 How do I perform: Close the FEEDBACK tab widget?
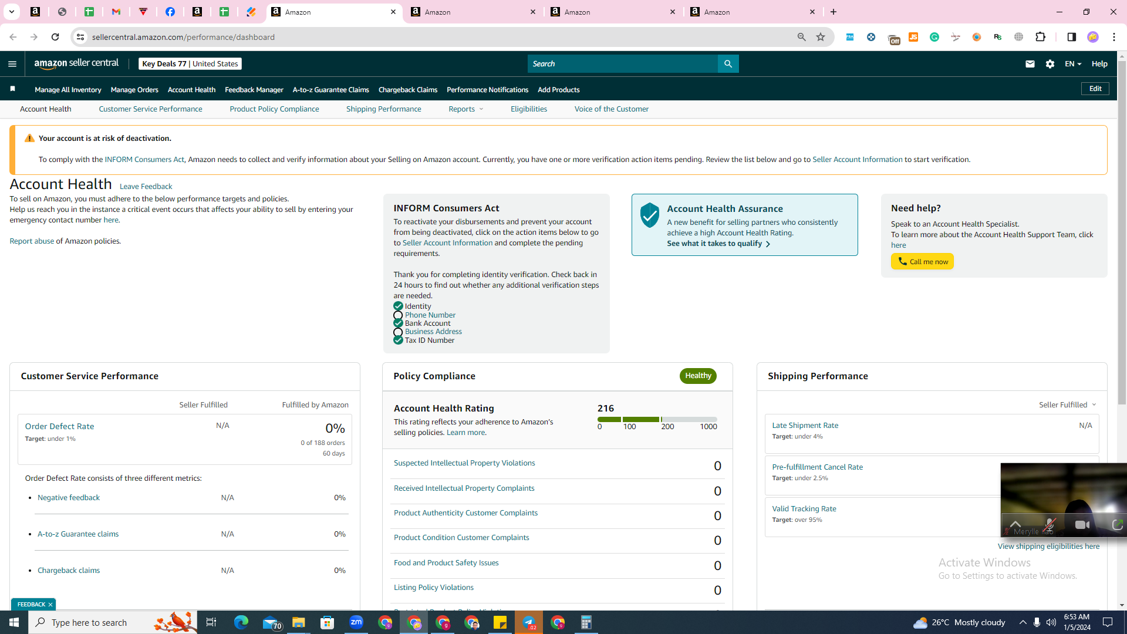coord(50,604)
